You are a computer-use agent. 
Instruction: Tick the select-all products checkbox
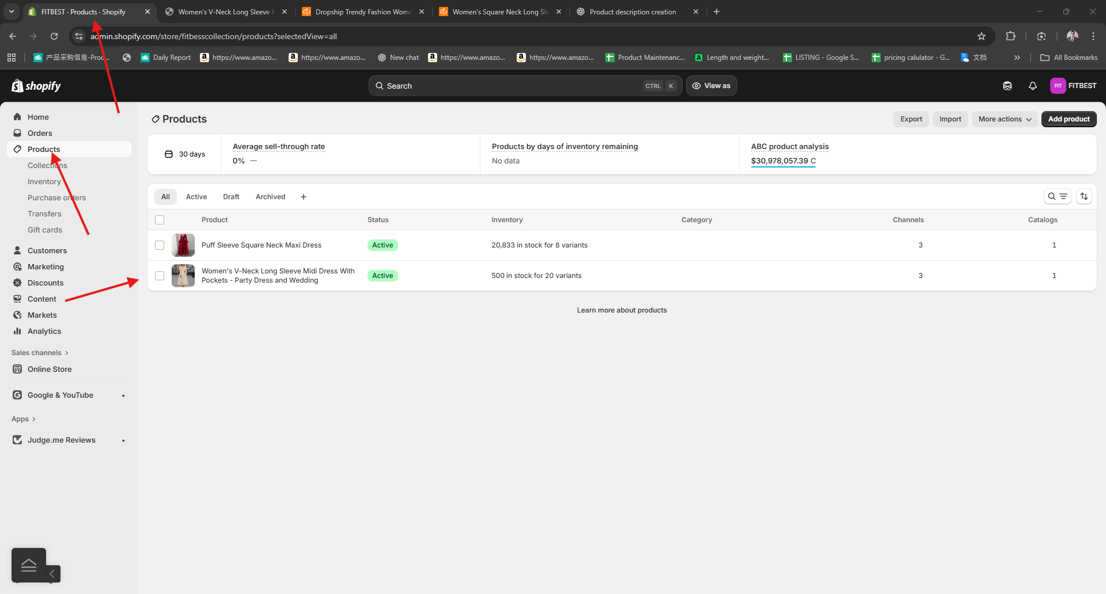point(160,220)
